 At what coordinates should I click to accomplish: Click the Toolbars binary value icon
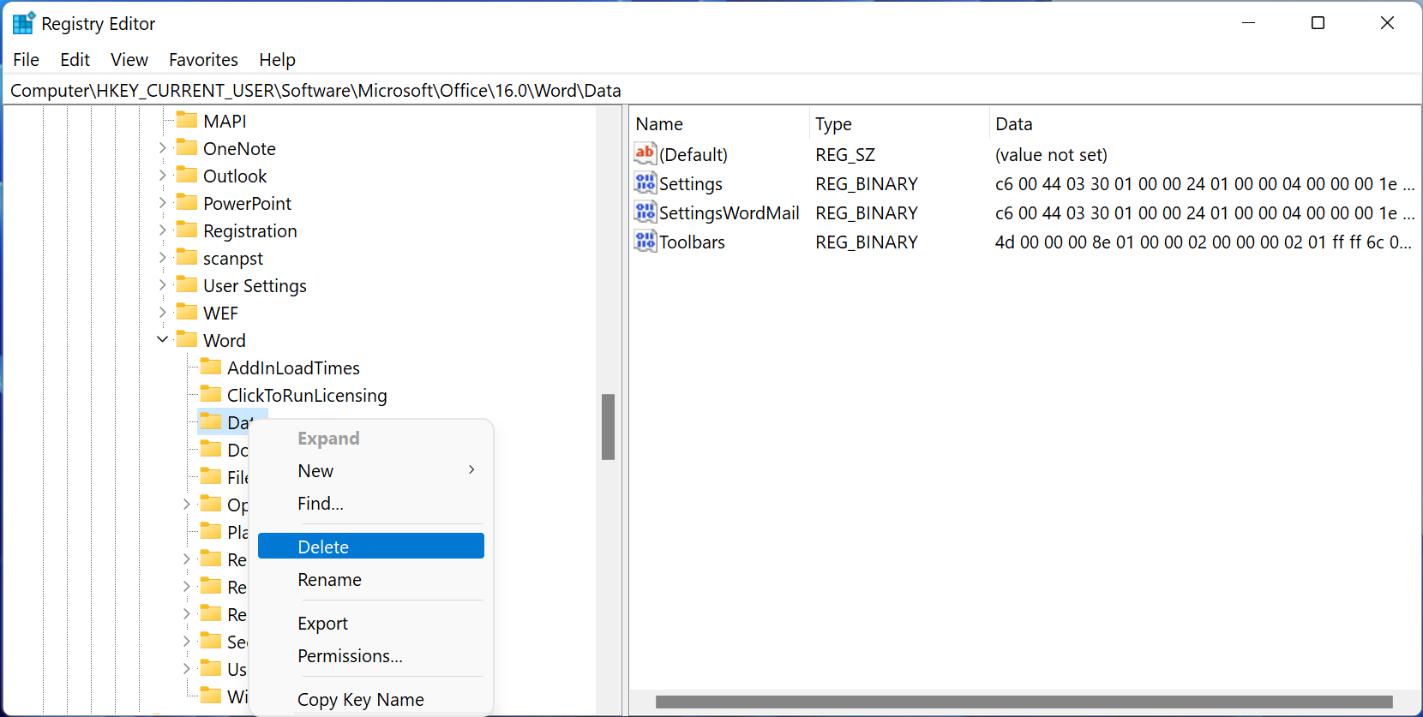pos(645,241)
